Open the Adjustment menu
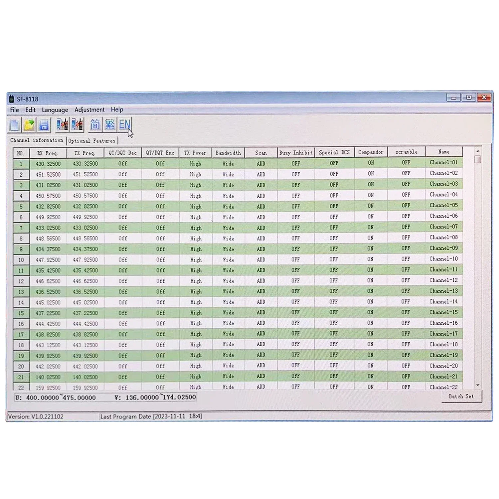 [89, 109]
